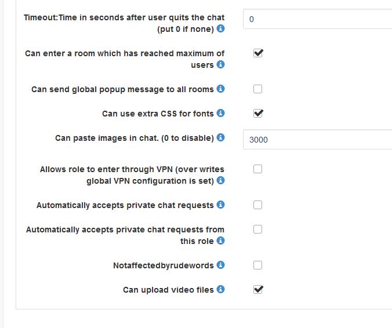Click info icon beside Notaffectedbyrudewords

220,265
